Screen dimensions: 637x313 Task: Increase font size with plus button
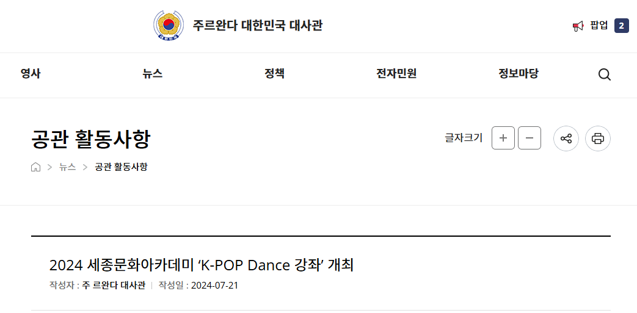point(503,138)
